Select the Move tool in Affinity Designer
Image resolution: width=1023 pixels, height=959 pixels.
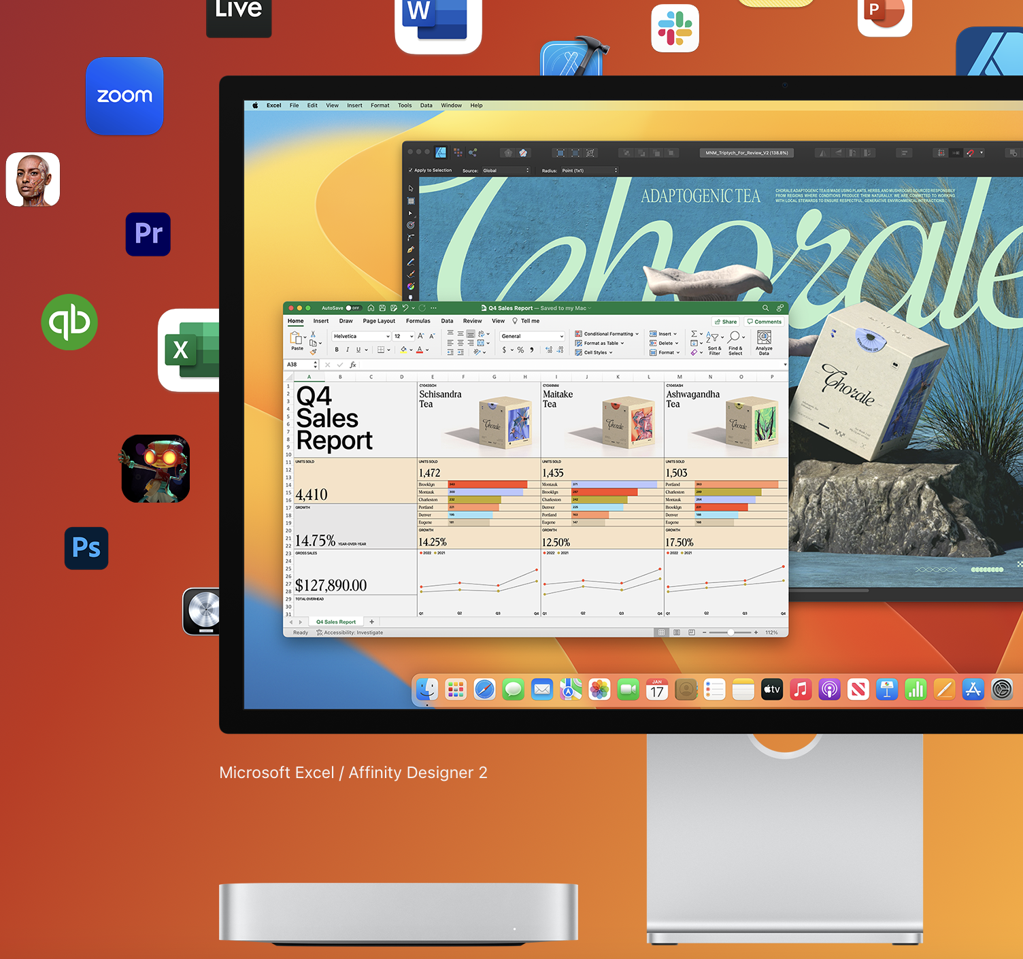411,188
